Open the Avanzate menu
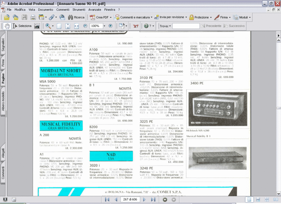The image size is (281, 204). 94,10
